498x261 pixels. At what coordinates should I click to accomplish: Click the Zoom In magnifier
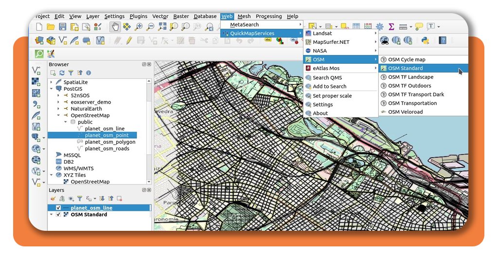(x=139, y=27)
